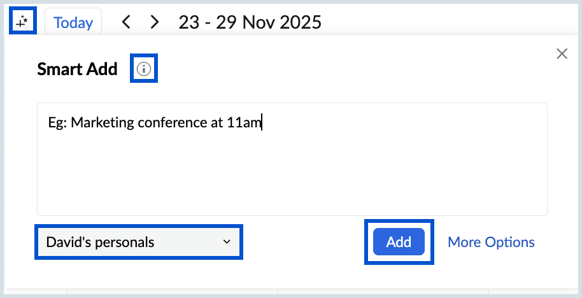This screenshot has width=582, height=298.
Task: Expand the David's personals calendar dropdown
Action: tap(138, 242)
